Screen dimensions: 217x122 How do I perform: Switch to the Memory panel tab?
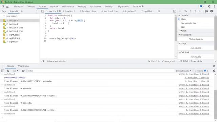(82, 6)
